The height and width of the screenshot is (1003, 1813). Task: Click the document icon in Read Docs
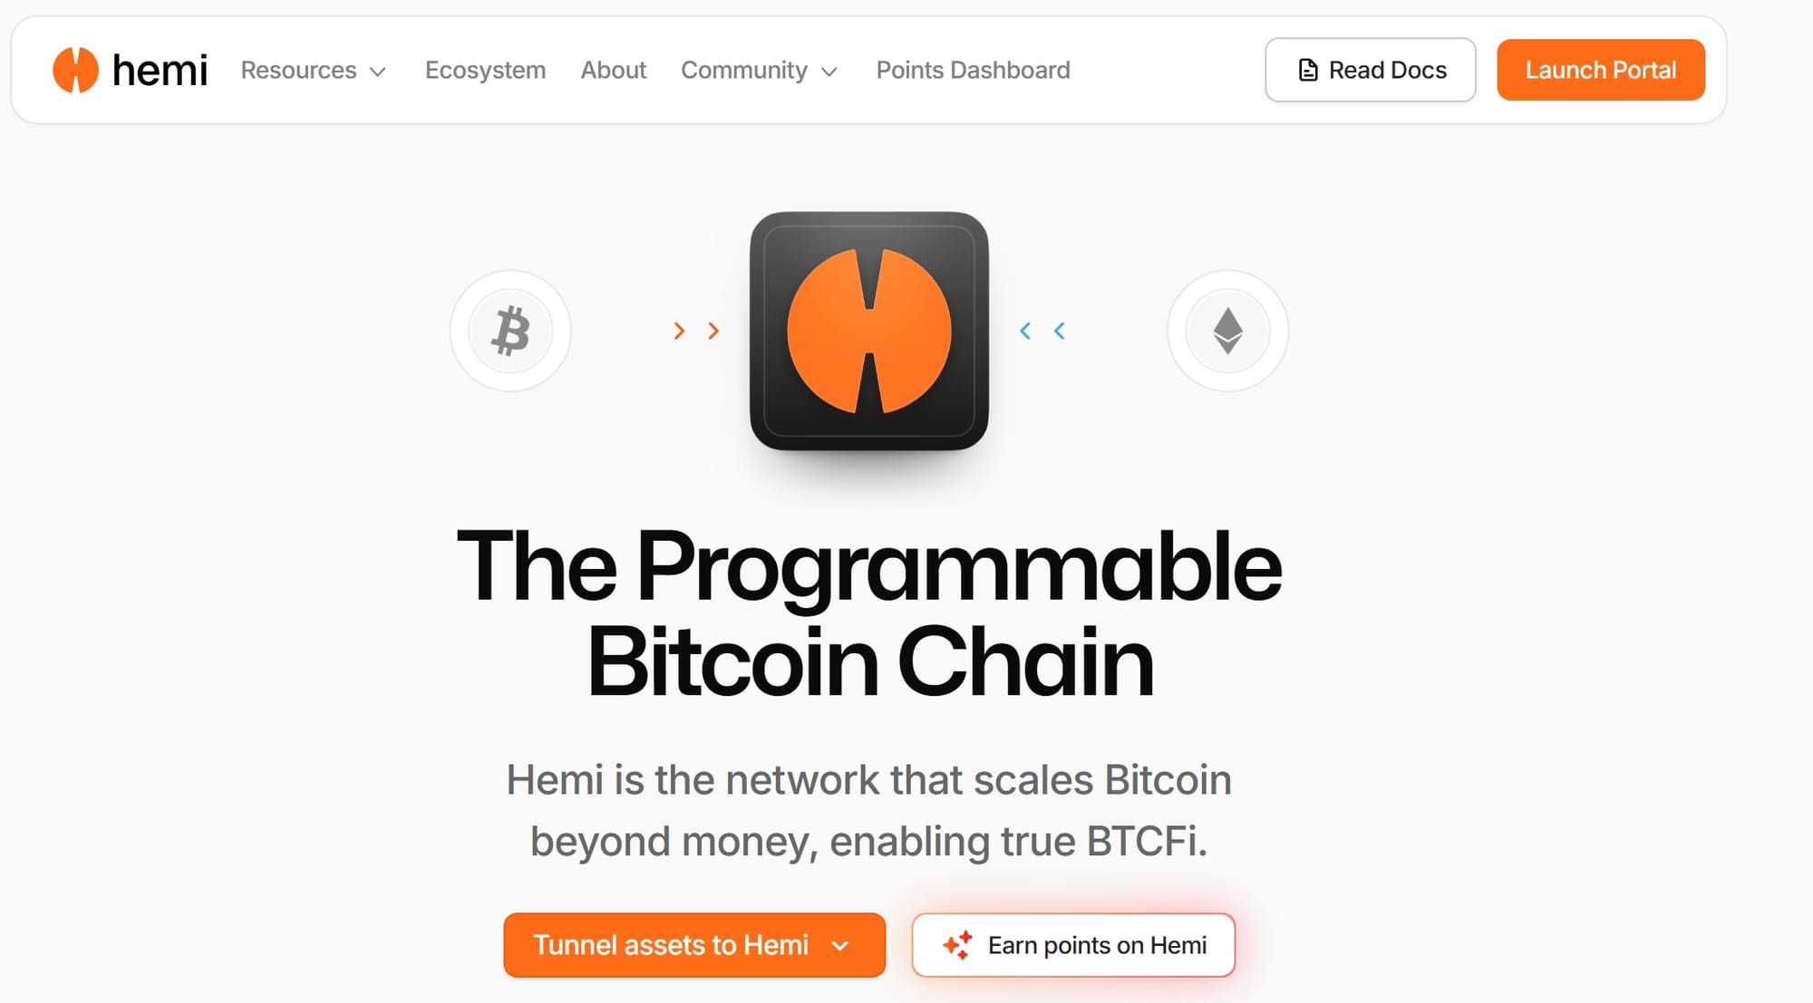(x=1307, y=70)
